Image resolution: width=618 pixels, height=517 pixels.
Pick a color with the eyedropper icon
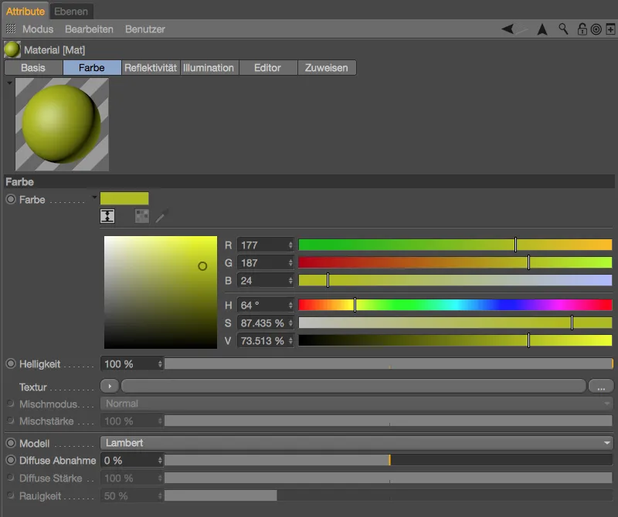click(161, 217)
